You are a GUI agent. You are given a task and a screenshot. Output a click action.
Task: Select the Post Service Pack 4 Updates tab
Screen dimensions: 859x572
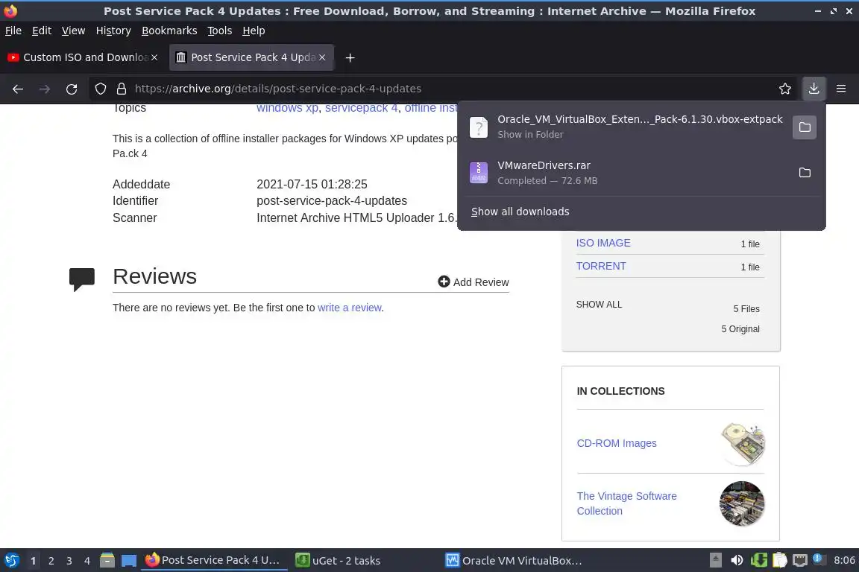(251, 57)
